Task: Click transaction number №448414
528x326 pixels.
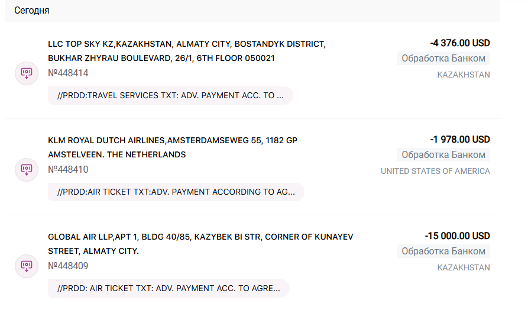Action: (68, 73)
